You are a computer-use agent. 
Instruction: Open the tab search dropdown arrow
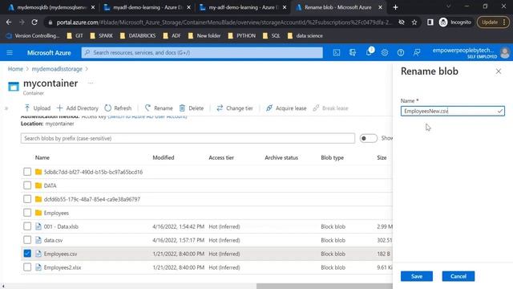click(449, 6)
